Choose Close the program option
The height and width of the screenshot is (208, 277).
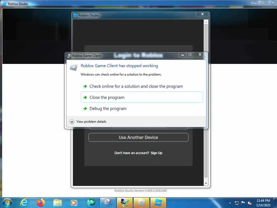[142, 97]
